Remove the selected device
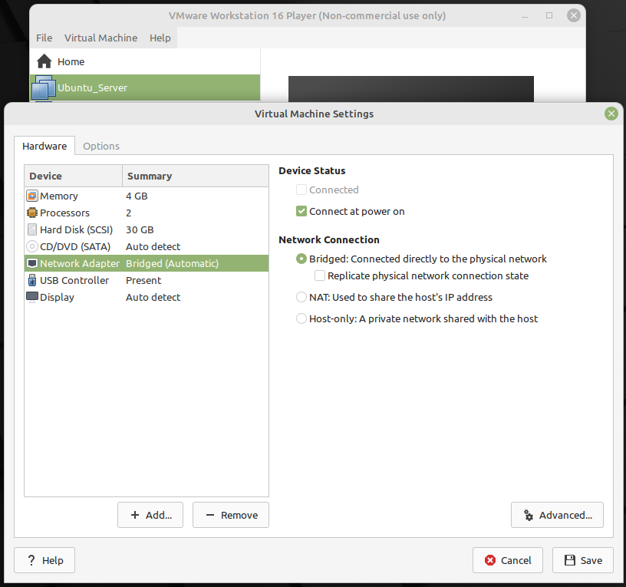This screenshot has height=587, width=626. coord(231,515)
